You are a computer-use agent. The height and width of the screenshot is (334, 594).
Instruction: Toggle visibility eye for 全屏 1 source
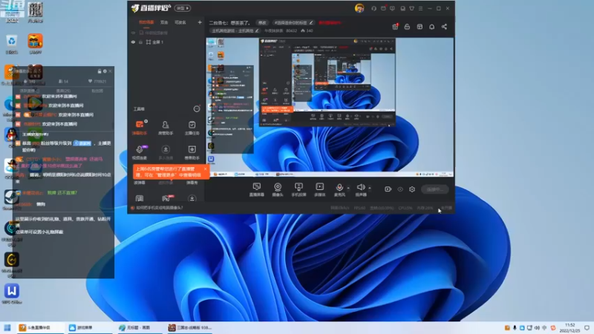pyautogui.click(x=133, y=42)
